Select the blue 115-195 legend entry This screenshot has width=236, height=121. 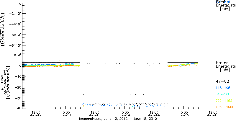[223, 88]
